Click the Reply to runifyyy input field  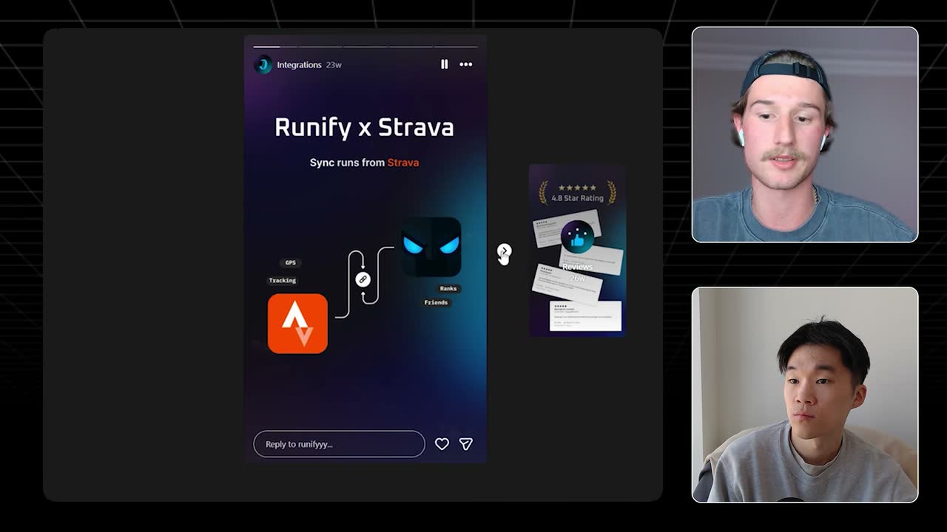point(339,444)
